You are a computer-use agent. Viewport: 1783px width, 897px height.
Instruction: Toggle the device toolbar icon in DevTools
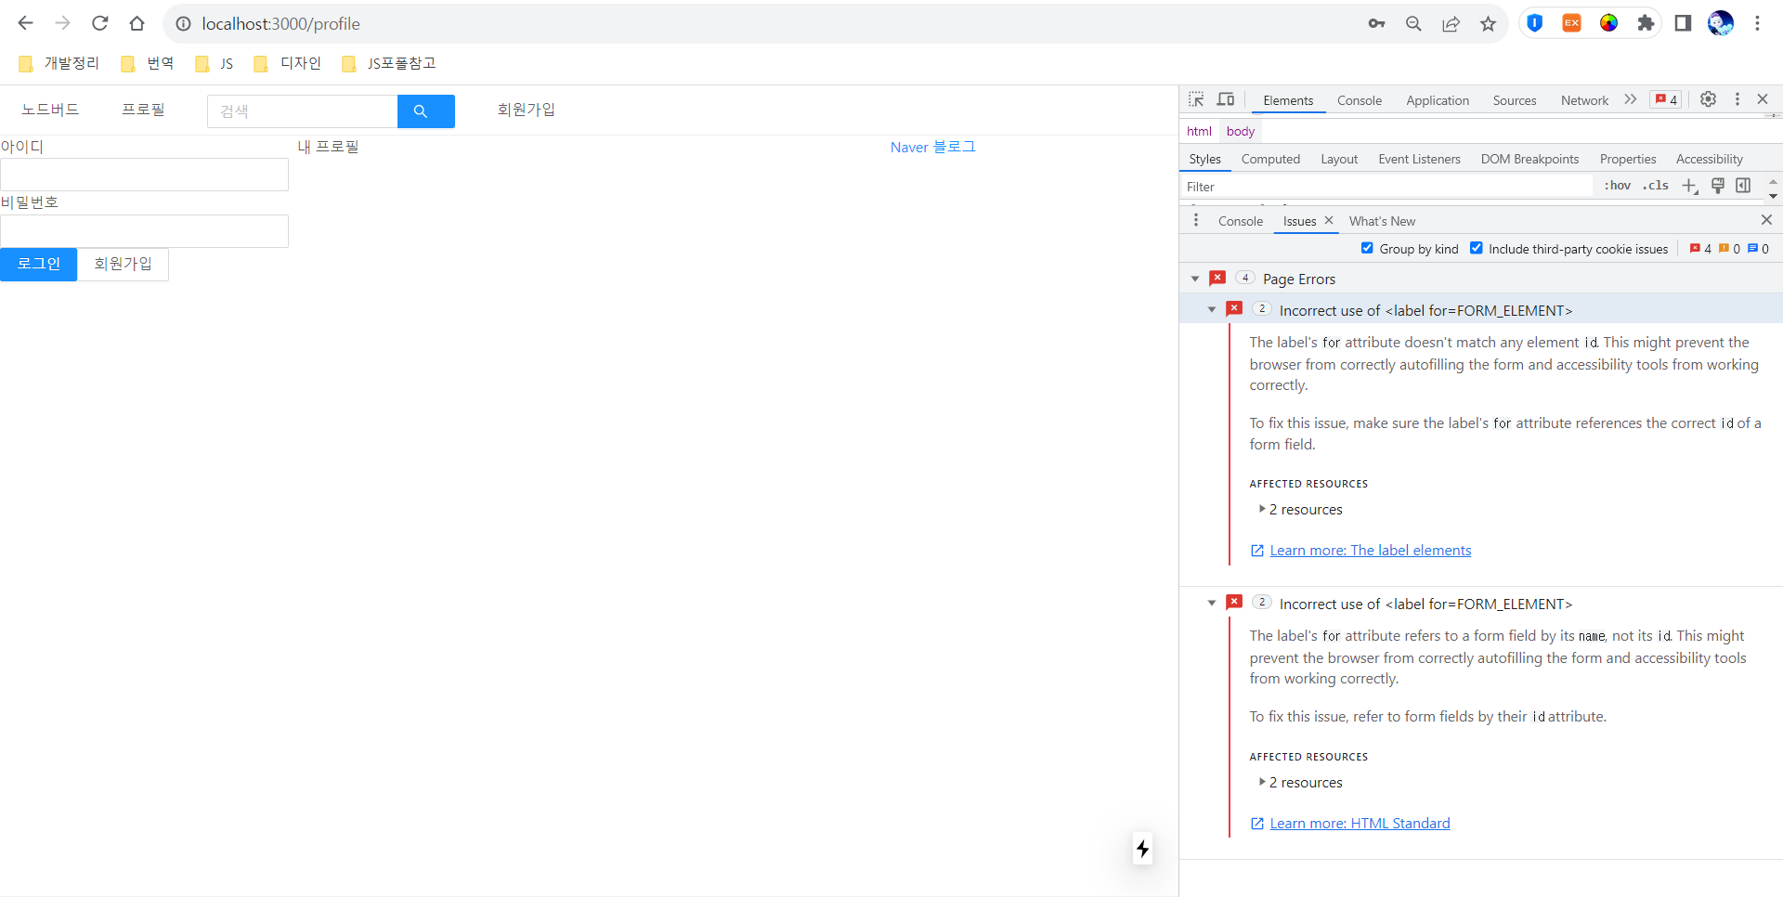1226,99
